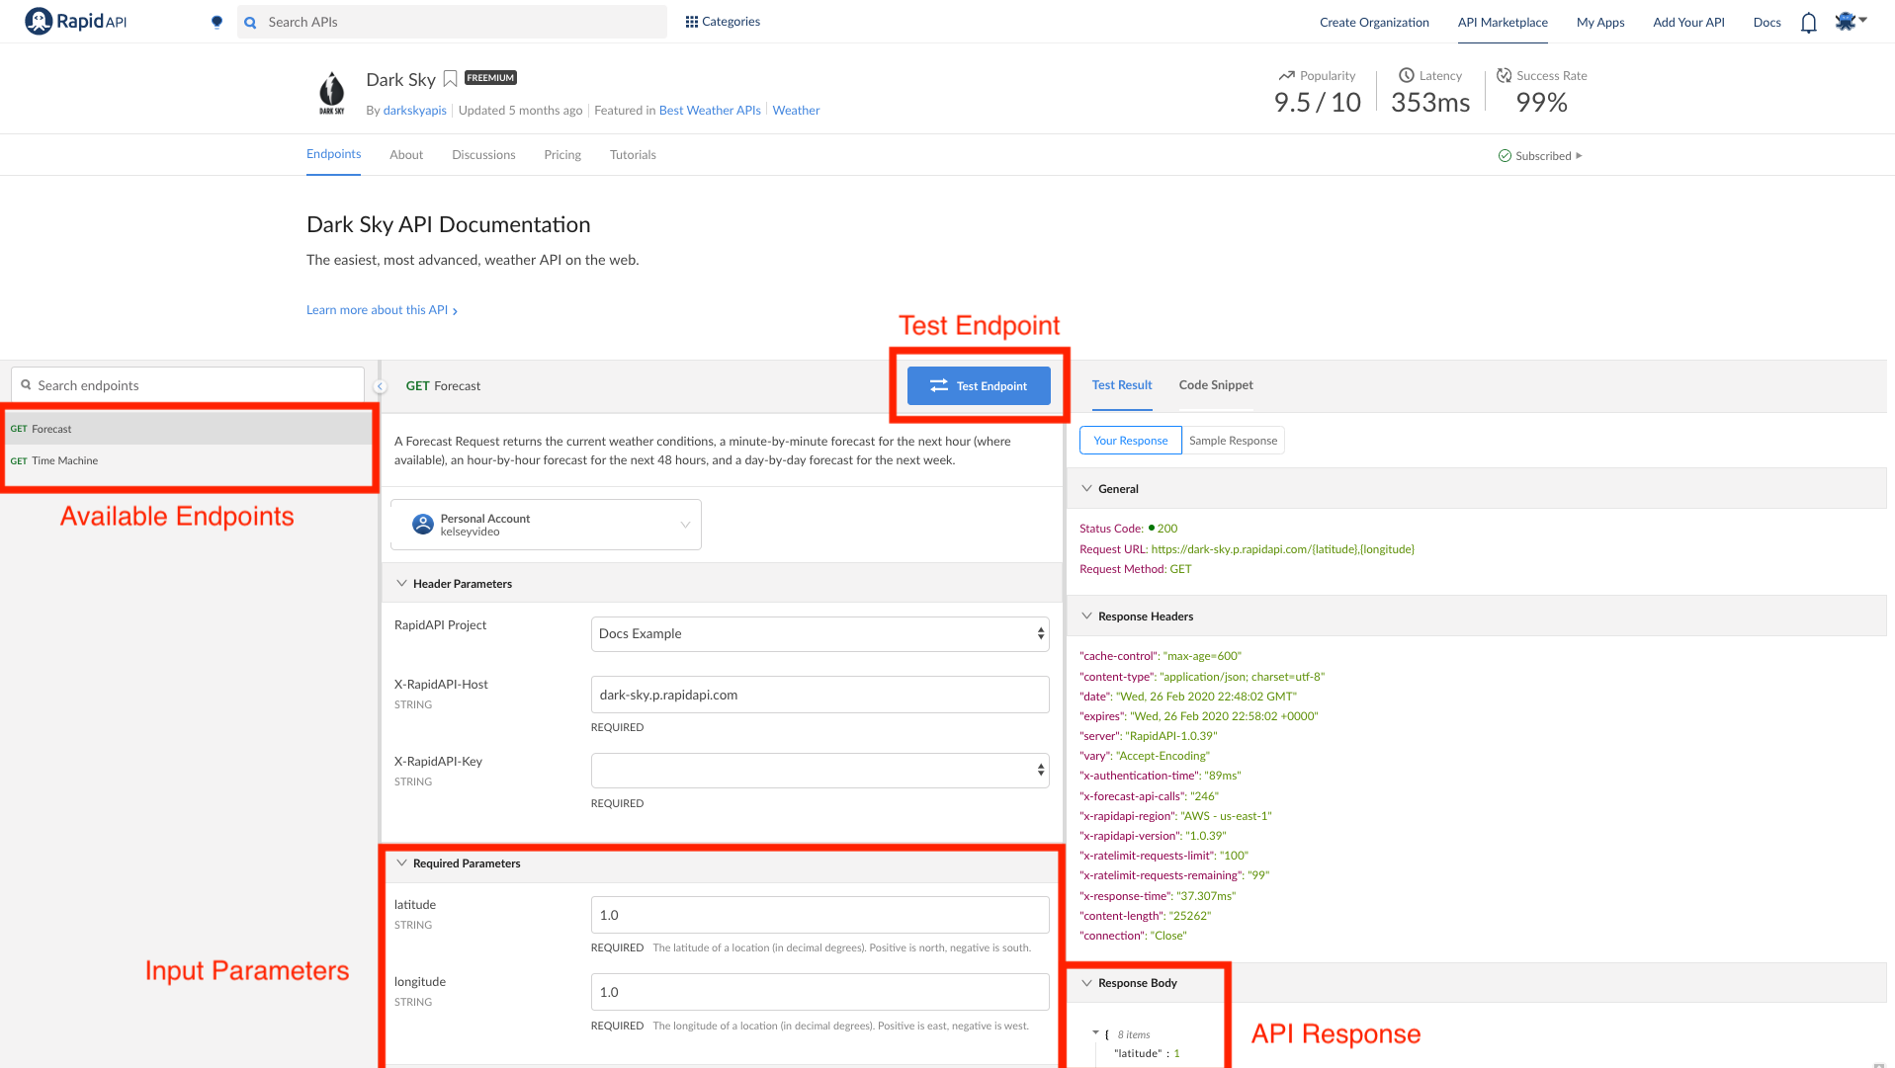The image size is (1895, 1068).
Task: Open the Personal Account dropdown
Action: [546, 525]
